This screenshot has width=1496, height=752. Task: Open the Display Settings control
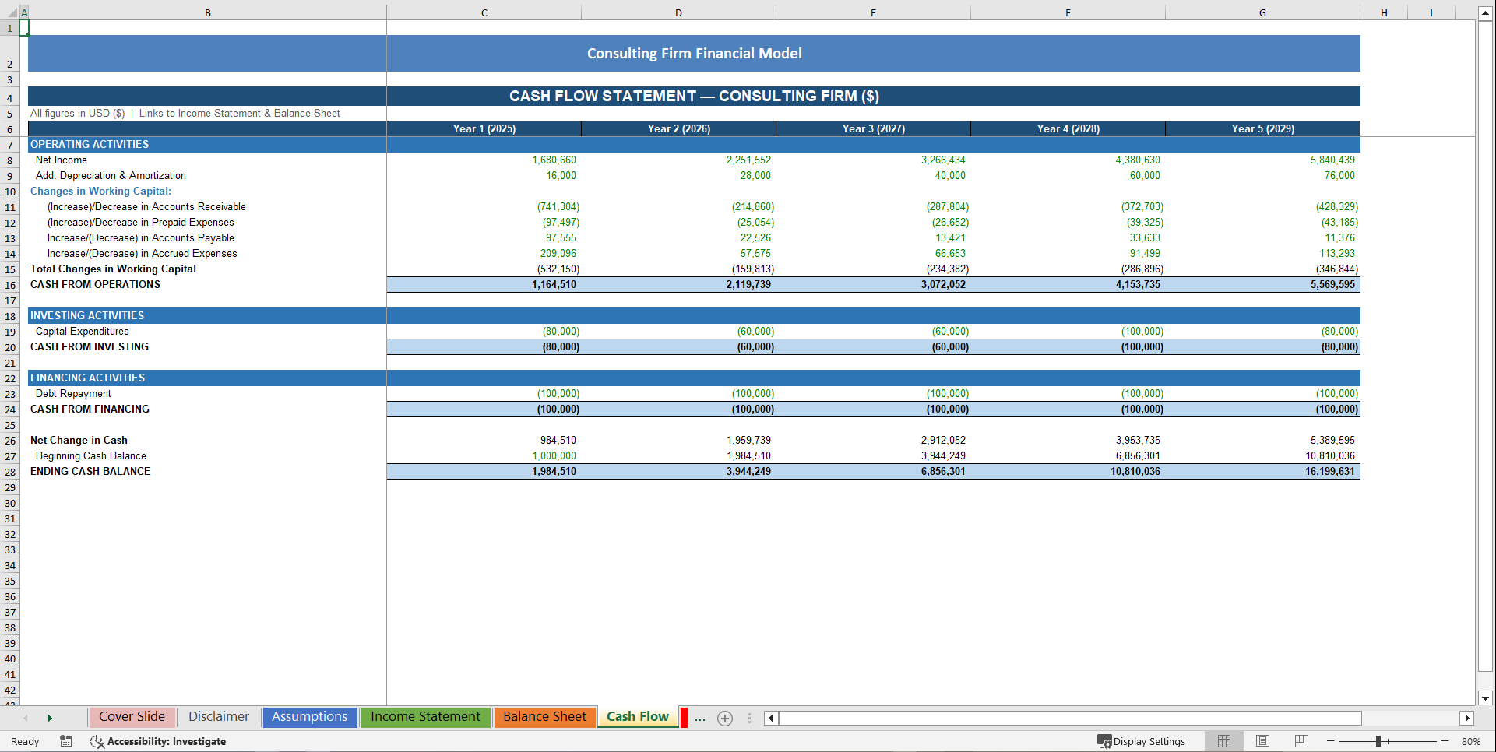1142,741
